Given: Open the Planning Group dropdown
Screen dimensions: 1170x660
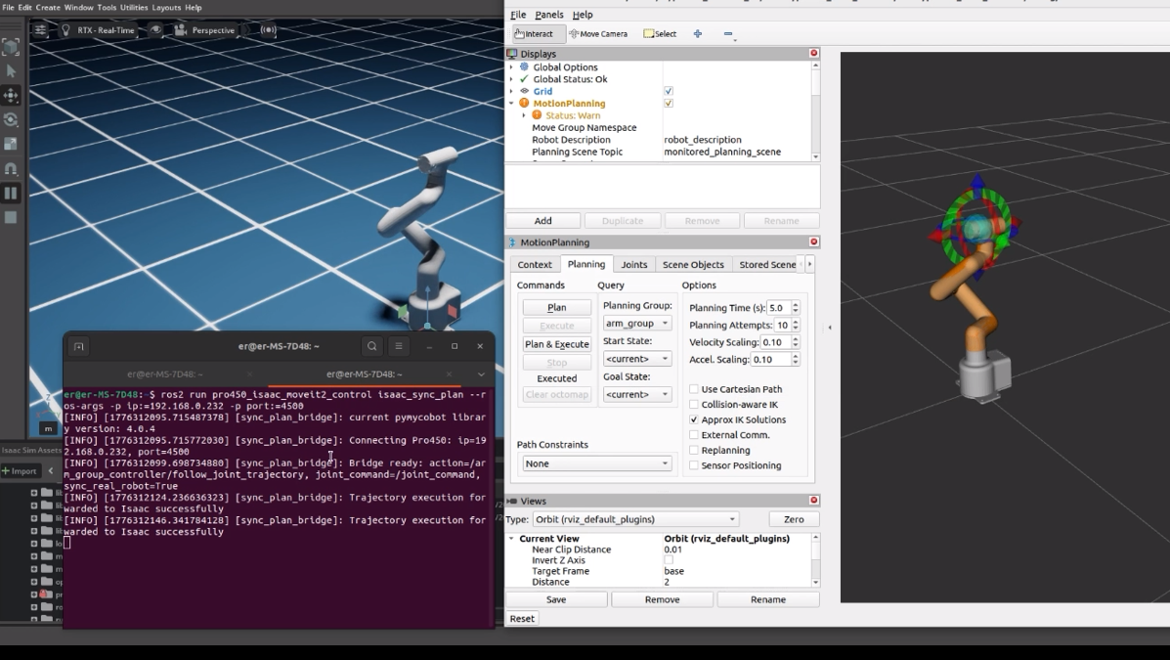Looking at the screenshot, I should [x=636, y=323].
